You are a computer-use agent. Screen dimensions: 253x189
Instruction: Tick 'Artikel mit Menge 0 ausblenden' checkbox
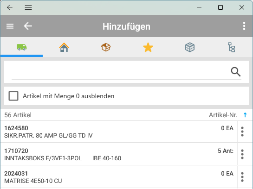(x=13, y=96)
